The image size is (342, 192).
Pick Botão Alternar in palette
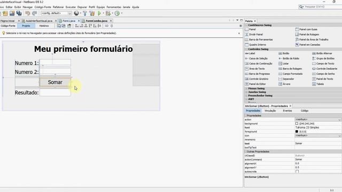click(322, 53)
